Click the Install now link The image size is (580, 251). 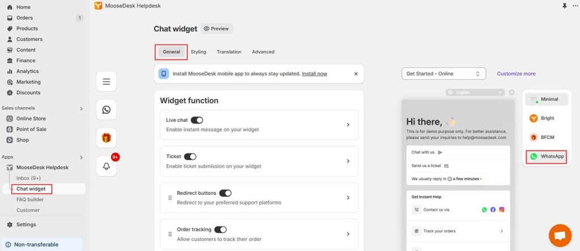314,74
